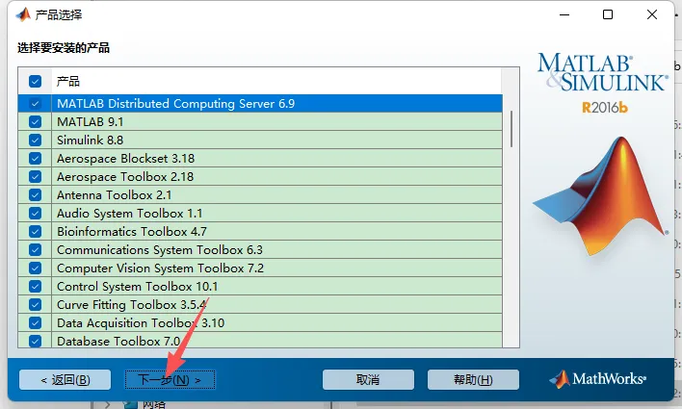Select the MATLAB 9.1 product row
The height and width of the screenshot is (409, 682).
(x=260, y=121)
